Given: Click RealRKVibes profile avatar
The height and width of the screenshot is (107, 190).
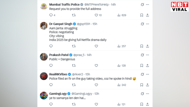Looking at the screenshot, I should (44, 76).
